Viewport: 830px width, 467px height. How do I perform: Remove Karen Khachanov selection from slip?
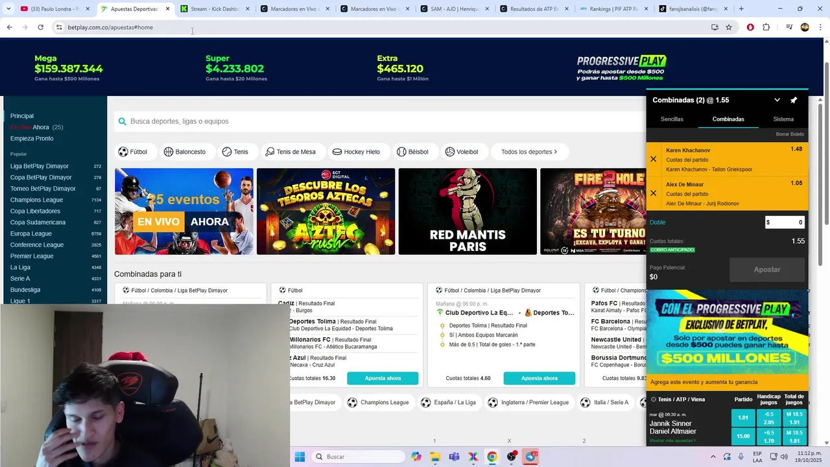(x=653, y=159)
